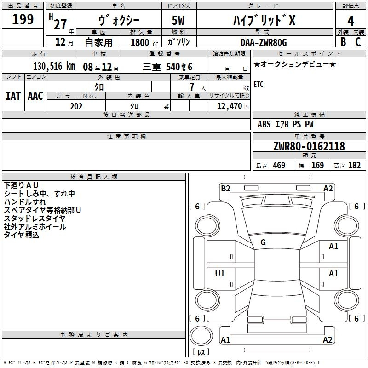Click the lot number 199
This screenshot has height=368, width=368.
(x=23, y=19)
